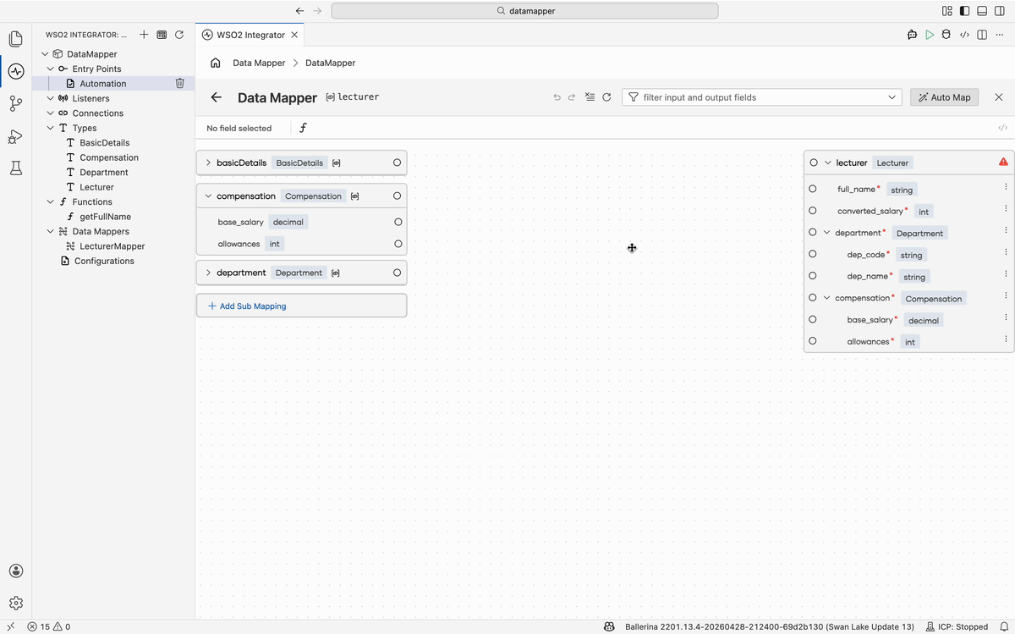Open notifications bell in status bar

[1004, 626]
